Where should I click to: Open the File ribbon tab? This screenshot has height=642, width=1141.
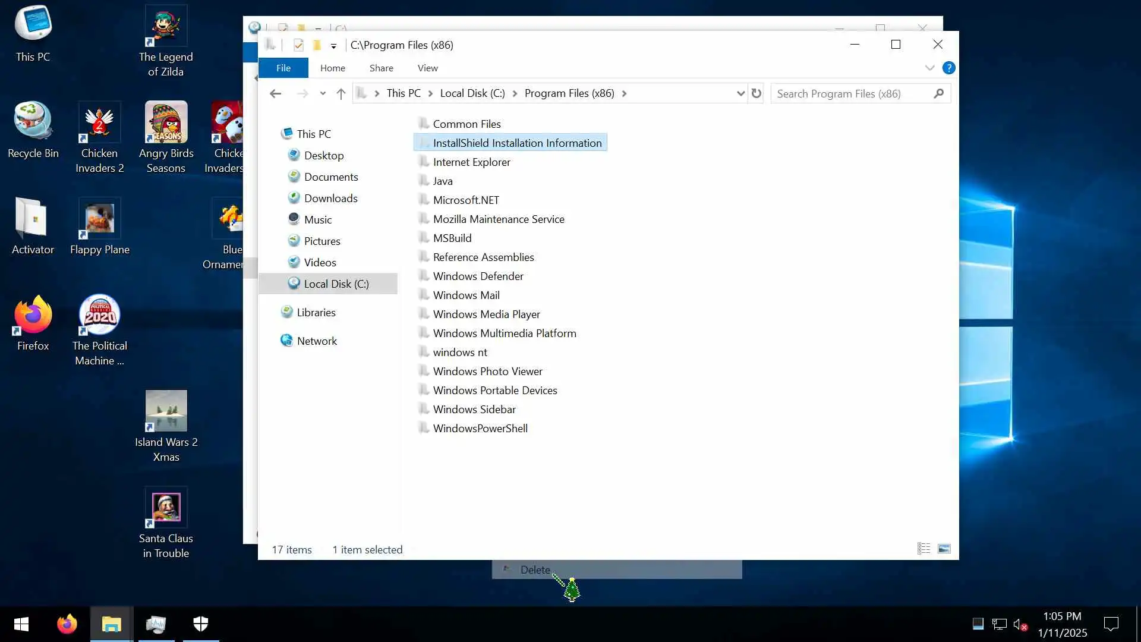point(283,68)
